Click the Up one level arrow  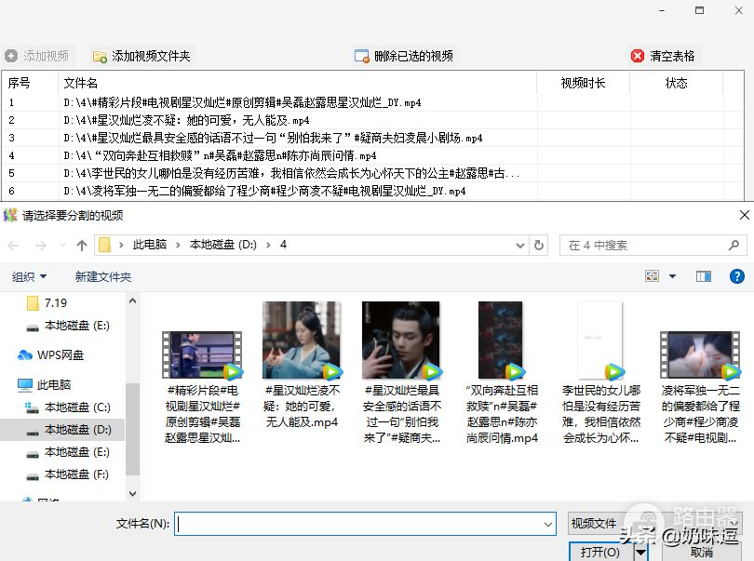(82, 246)
